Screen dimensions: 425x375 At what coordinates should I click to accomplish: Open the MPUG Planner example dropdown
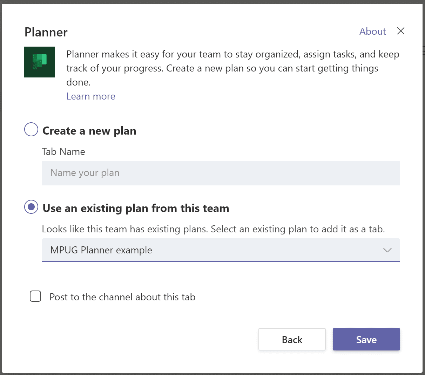pos(221,250)
